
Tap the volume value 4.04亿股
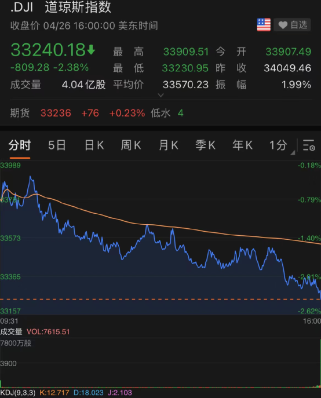pos(83,85)
